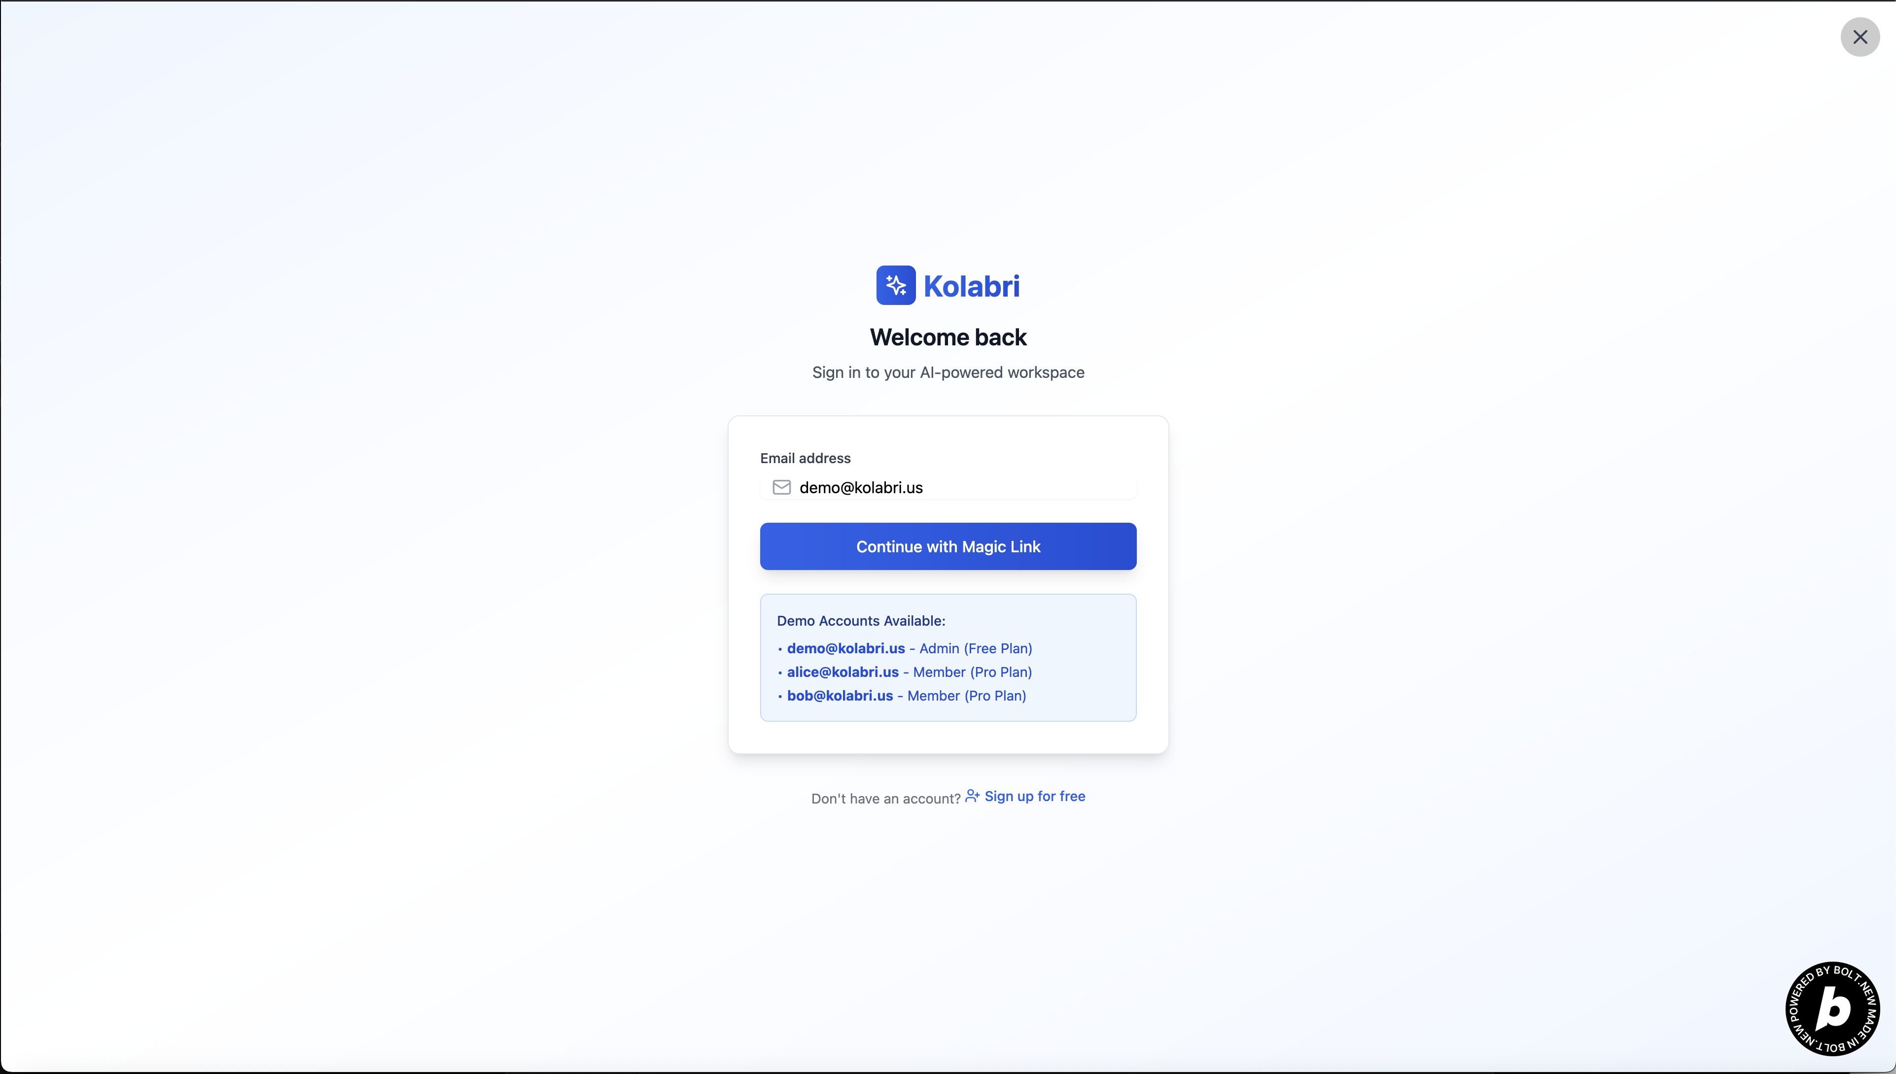Select the demo@kolabri.us demo account
Viewport: 1896px width, 1074px height.
[x=846, y=648]
